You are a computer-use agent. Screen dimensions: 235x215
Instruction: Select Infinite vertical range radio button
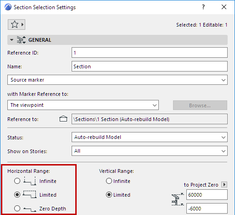click(109, 181)
